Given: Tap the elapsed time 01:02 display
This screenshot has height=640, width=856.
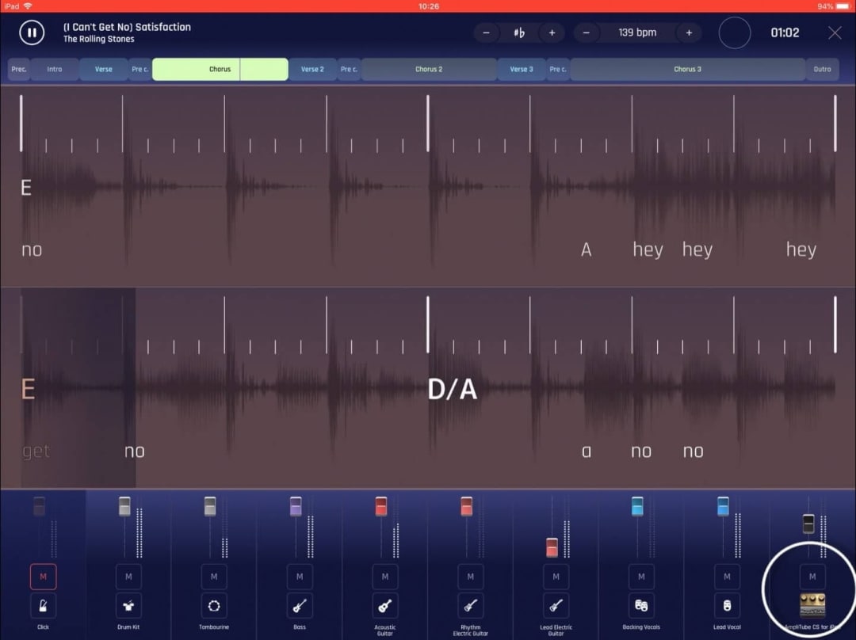Looking at the screenshot, I should pyautogui.click(x=785, y=32).
